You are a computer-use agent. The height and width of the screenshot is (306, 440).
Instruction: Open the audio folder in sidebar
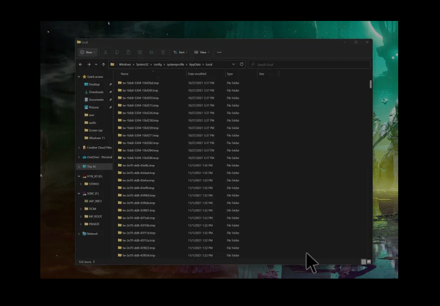[92, 123]
